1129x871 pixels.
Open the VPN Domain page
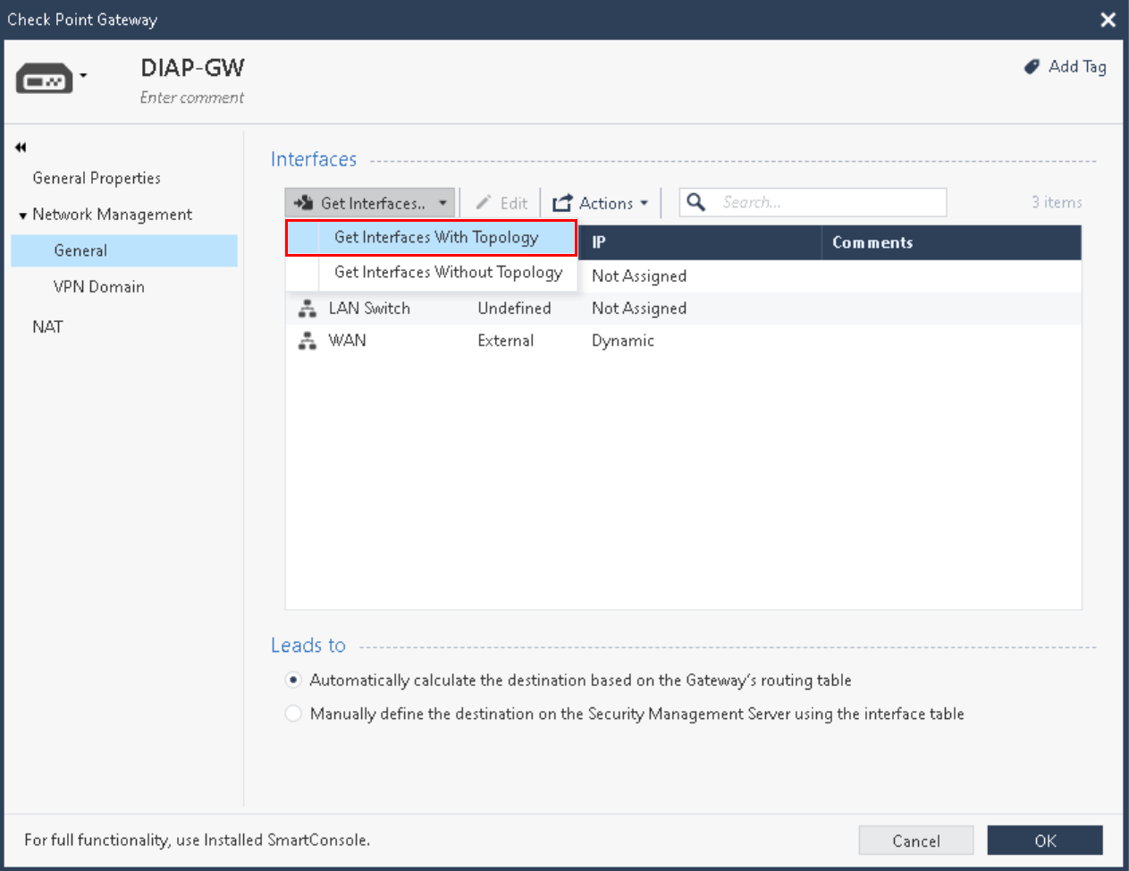(99, 287)
